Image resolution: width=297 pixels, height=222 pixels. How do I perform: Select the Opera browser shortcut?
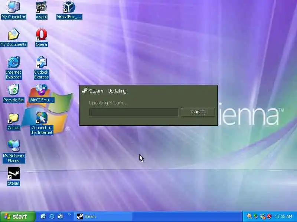pos(41,35)
